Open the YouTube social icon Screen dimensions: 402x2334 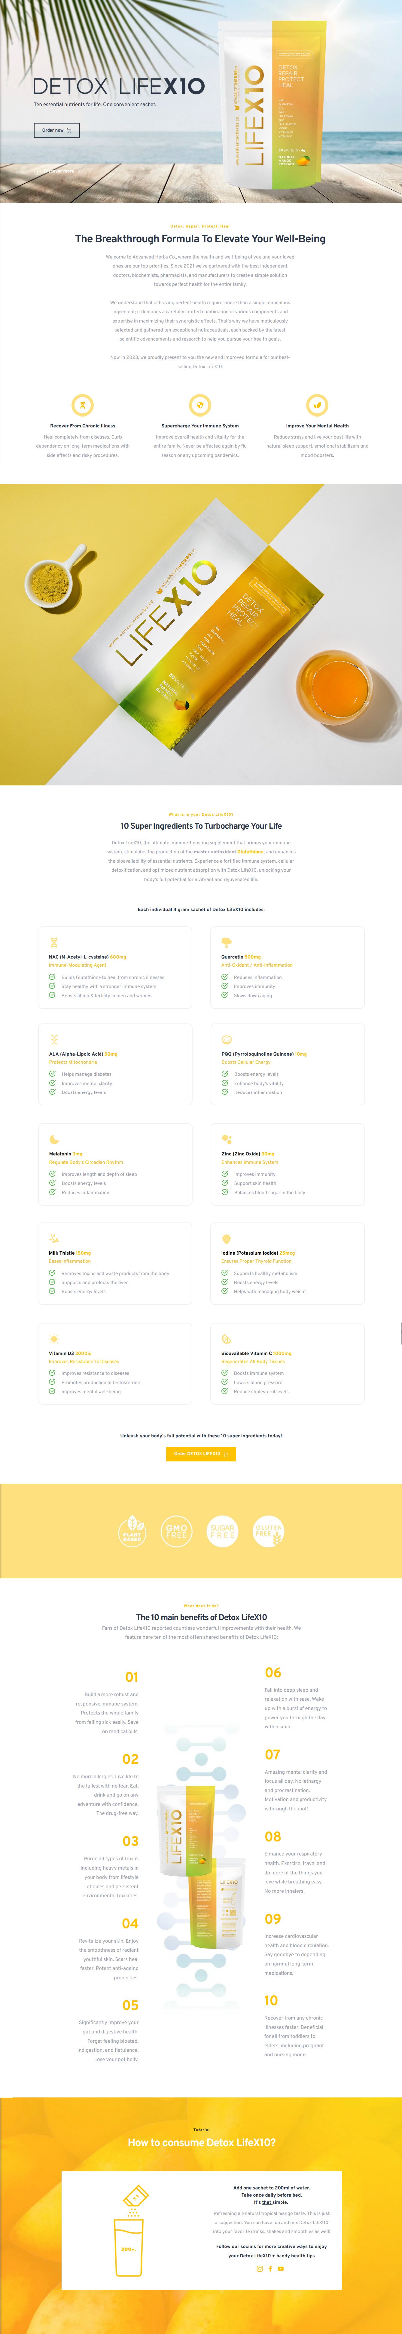281,2269
